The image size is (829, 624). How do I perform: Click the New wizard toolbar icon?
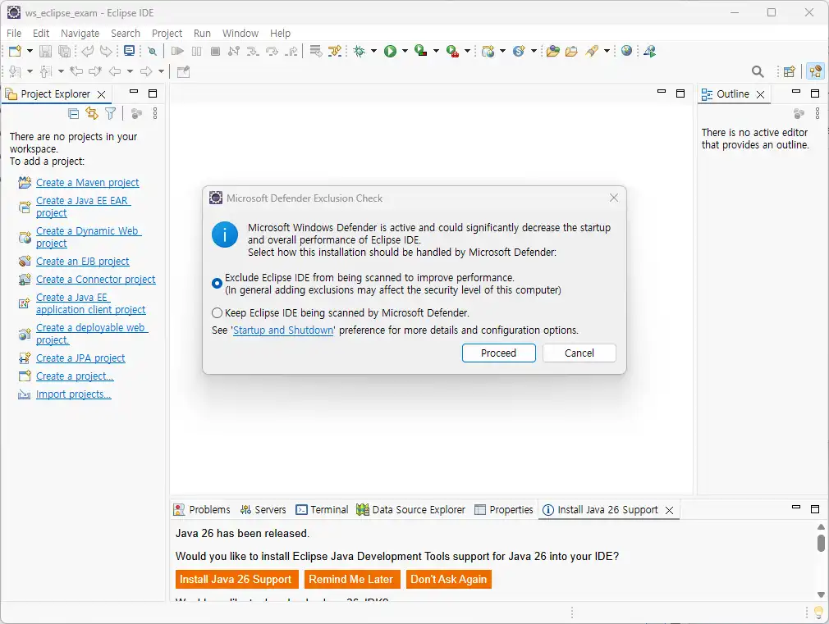click(x=15, y=51)
